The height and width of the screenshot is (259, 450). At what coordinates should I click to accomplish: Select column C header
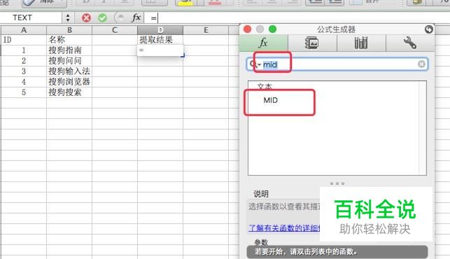[x=115, y=30]
